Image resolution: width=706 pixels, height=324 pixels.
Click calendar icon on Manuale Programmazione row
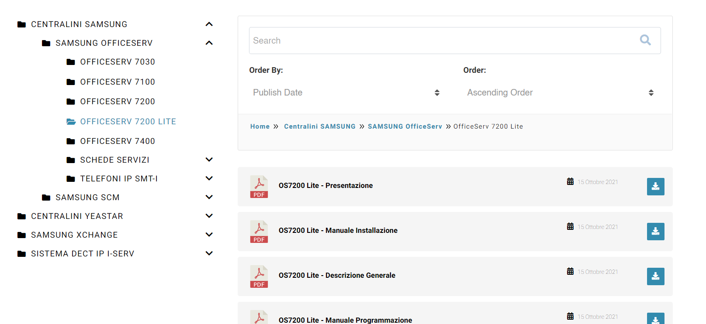pyautogui.click(x=570, y=316)
